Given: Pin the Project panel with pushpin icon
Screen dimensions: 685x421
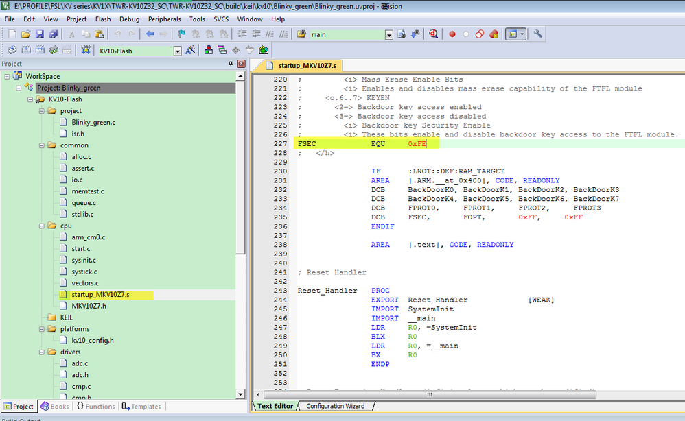Looking at the screenshot, I should [x=231, y=64].
